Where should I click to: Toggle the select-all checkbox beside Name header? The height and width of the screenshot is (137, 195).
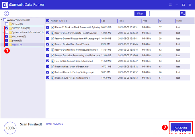48,21
